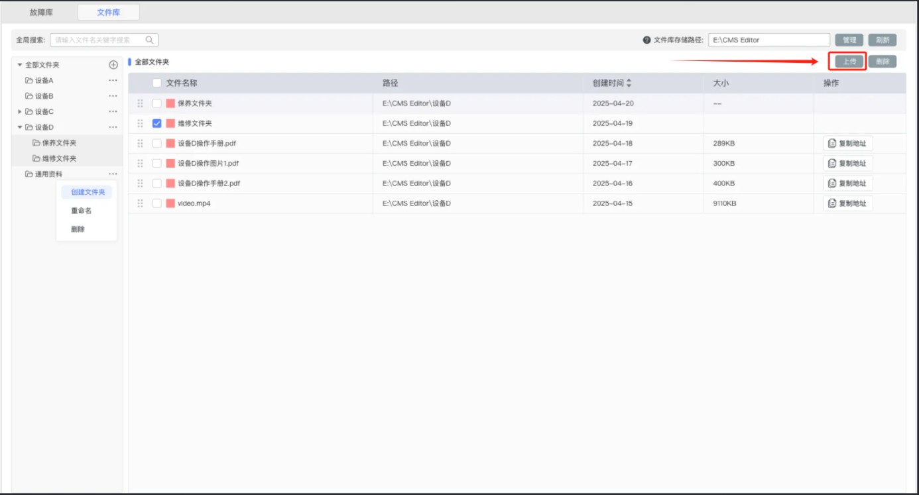Click the add folder plus icon
Screen dimensions: 919x495
(113, 65)
